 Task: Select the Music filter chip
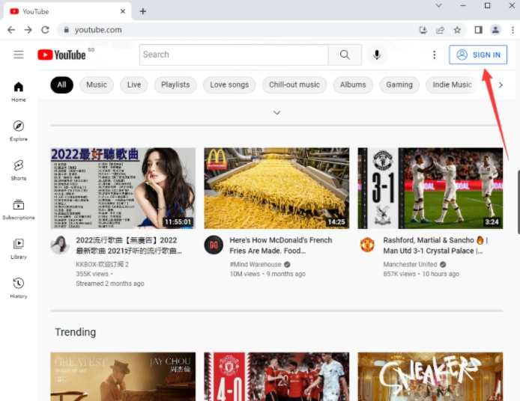click(97, 85)
